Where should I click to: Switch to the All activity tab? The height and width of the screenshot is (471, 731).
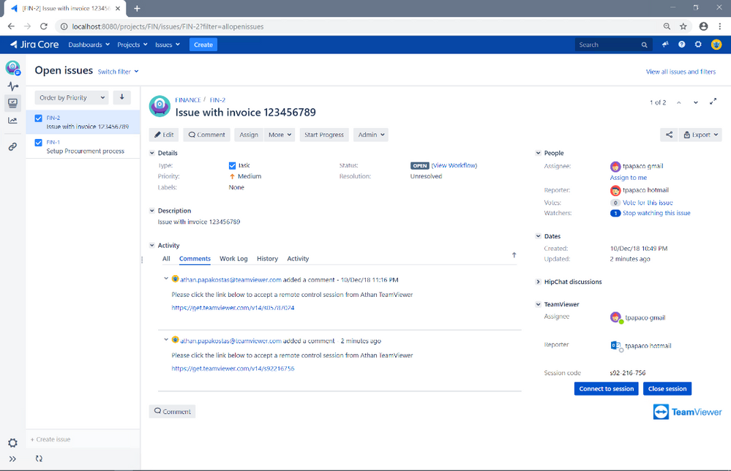click(x=166, y=259)
